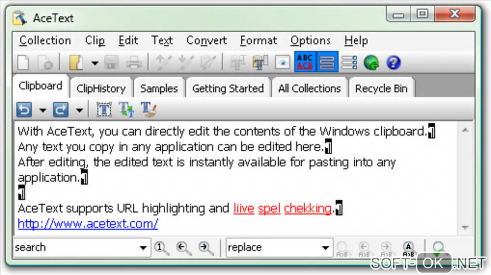Click the grayed AcePaste clipboard icon
Viewport: 491px width, 275px height.
pos(238,62)
